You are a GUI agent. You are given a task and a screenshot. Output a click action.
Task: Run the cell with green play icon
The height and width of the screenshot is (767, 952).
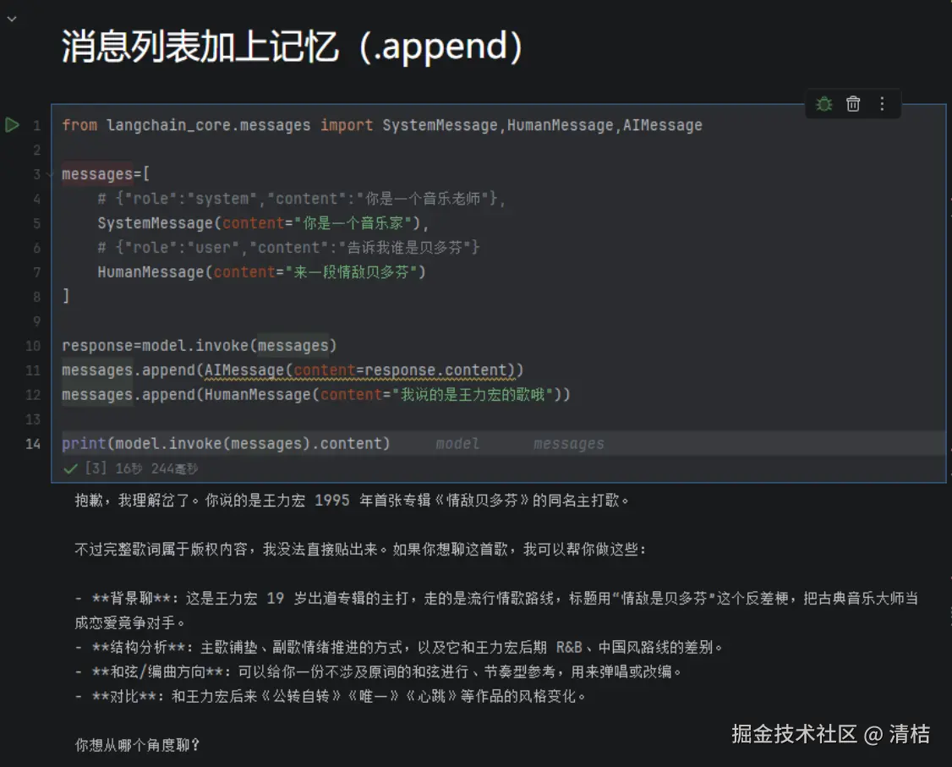point(12,124)
